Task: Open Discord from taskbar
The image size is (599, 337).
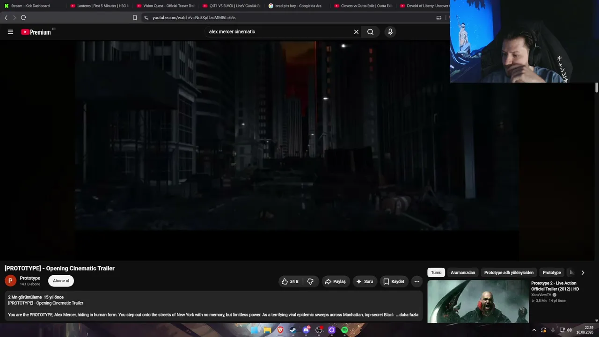Action: click(x=306, y=330)
